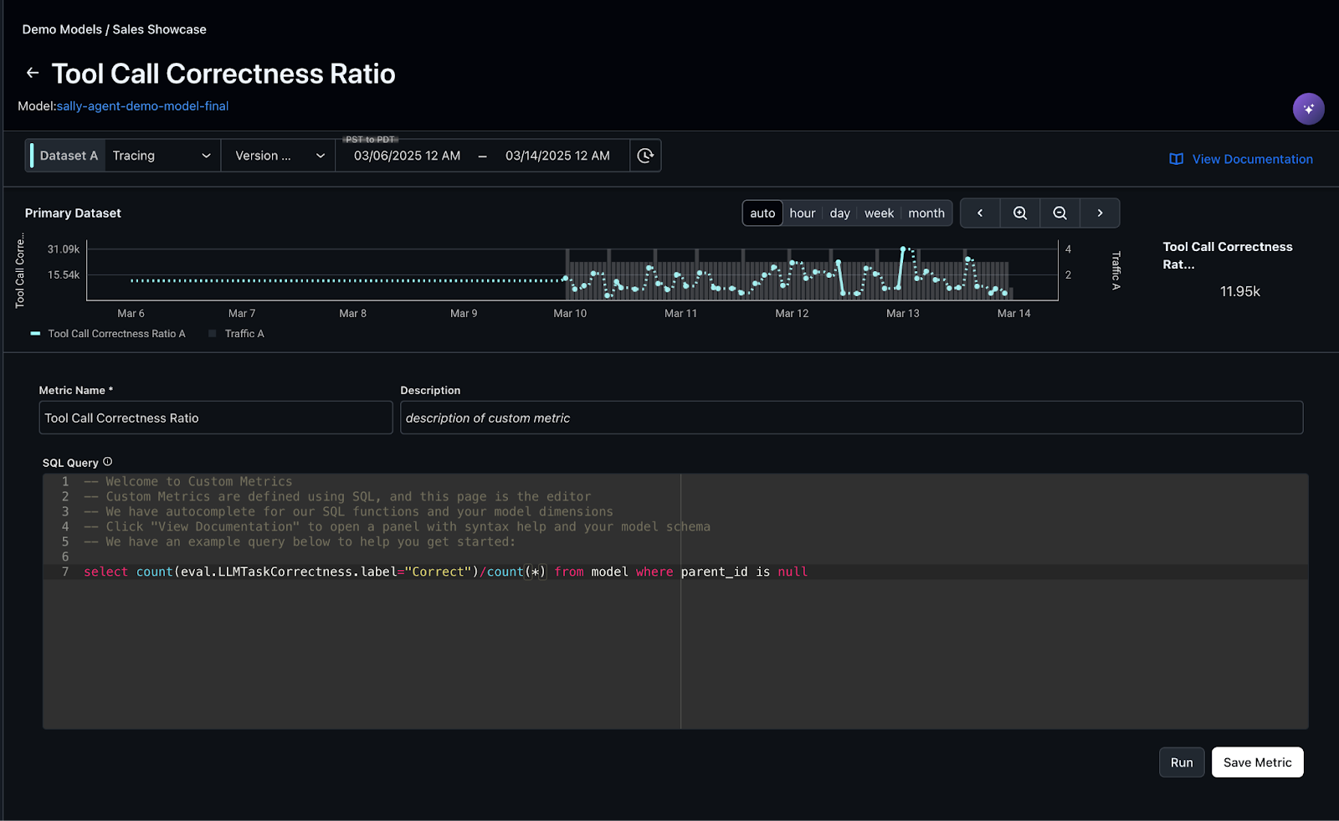Go to previous chart time period
This screenshot has width=1339, height=821.
click(980, 213)
